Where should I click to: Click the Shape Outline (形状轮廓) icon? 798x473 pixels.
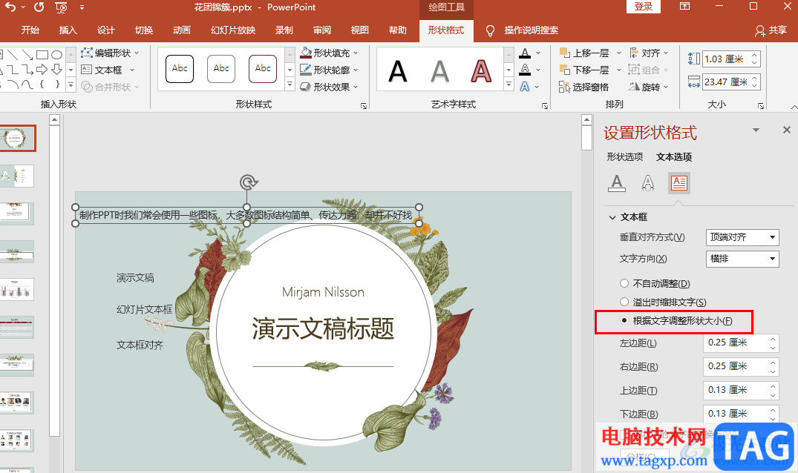[x=306, y=70]
